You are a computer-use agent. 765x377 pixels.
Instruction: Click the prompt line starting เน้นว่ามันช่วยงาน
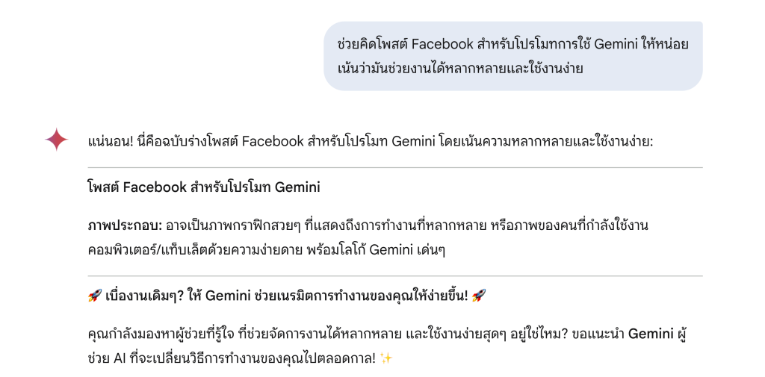click(x=460, y=68)
